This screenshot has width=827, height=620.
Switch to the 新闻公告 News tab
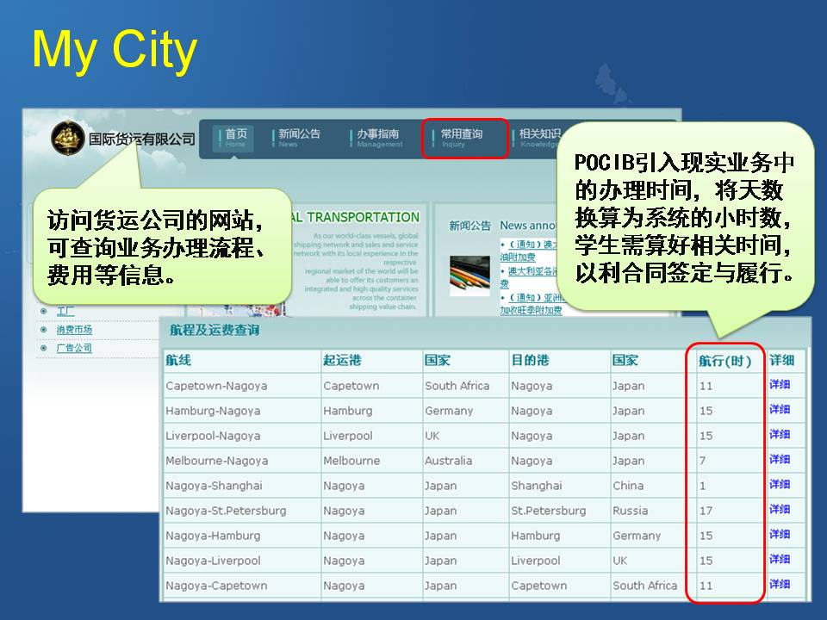coord(298,138)
